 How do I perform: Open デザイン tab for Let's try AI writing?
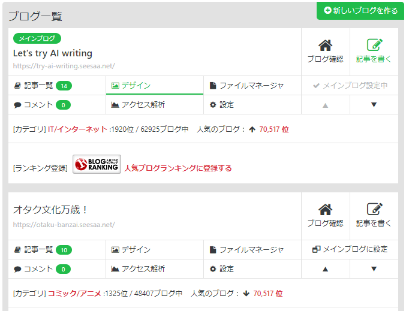[x=131, y=86]
